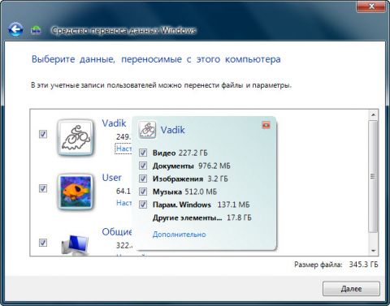The image size is (390, 306).
Task: Click Другие элементы 17.8 ГБ entry
Action: 202,218
